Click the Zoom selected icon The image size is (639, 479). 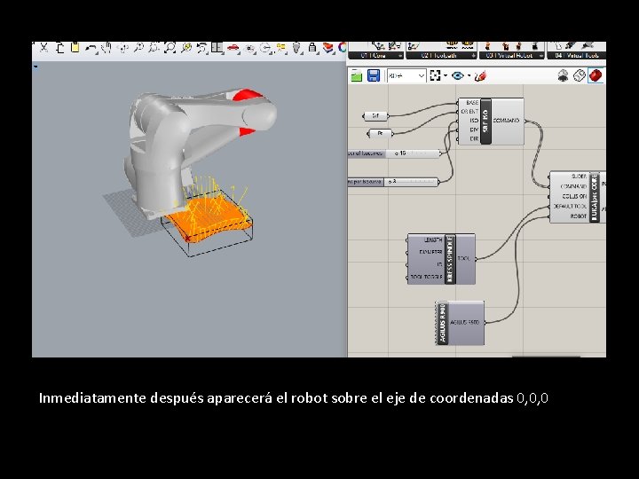point(186,48)
